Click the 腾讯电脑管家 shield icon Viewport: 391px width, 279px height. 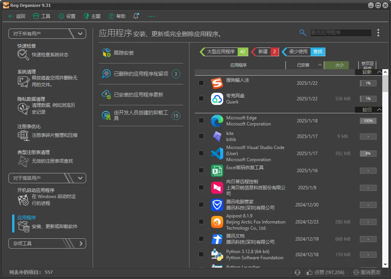pos(217,205)
